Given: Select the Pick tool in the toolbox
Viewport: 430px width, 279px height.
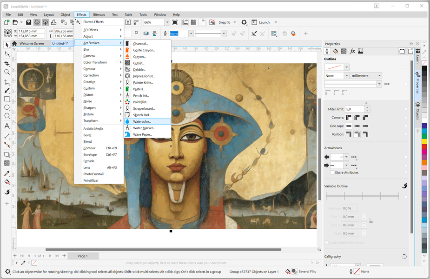Looking at the screenshot, I should 7,45.
